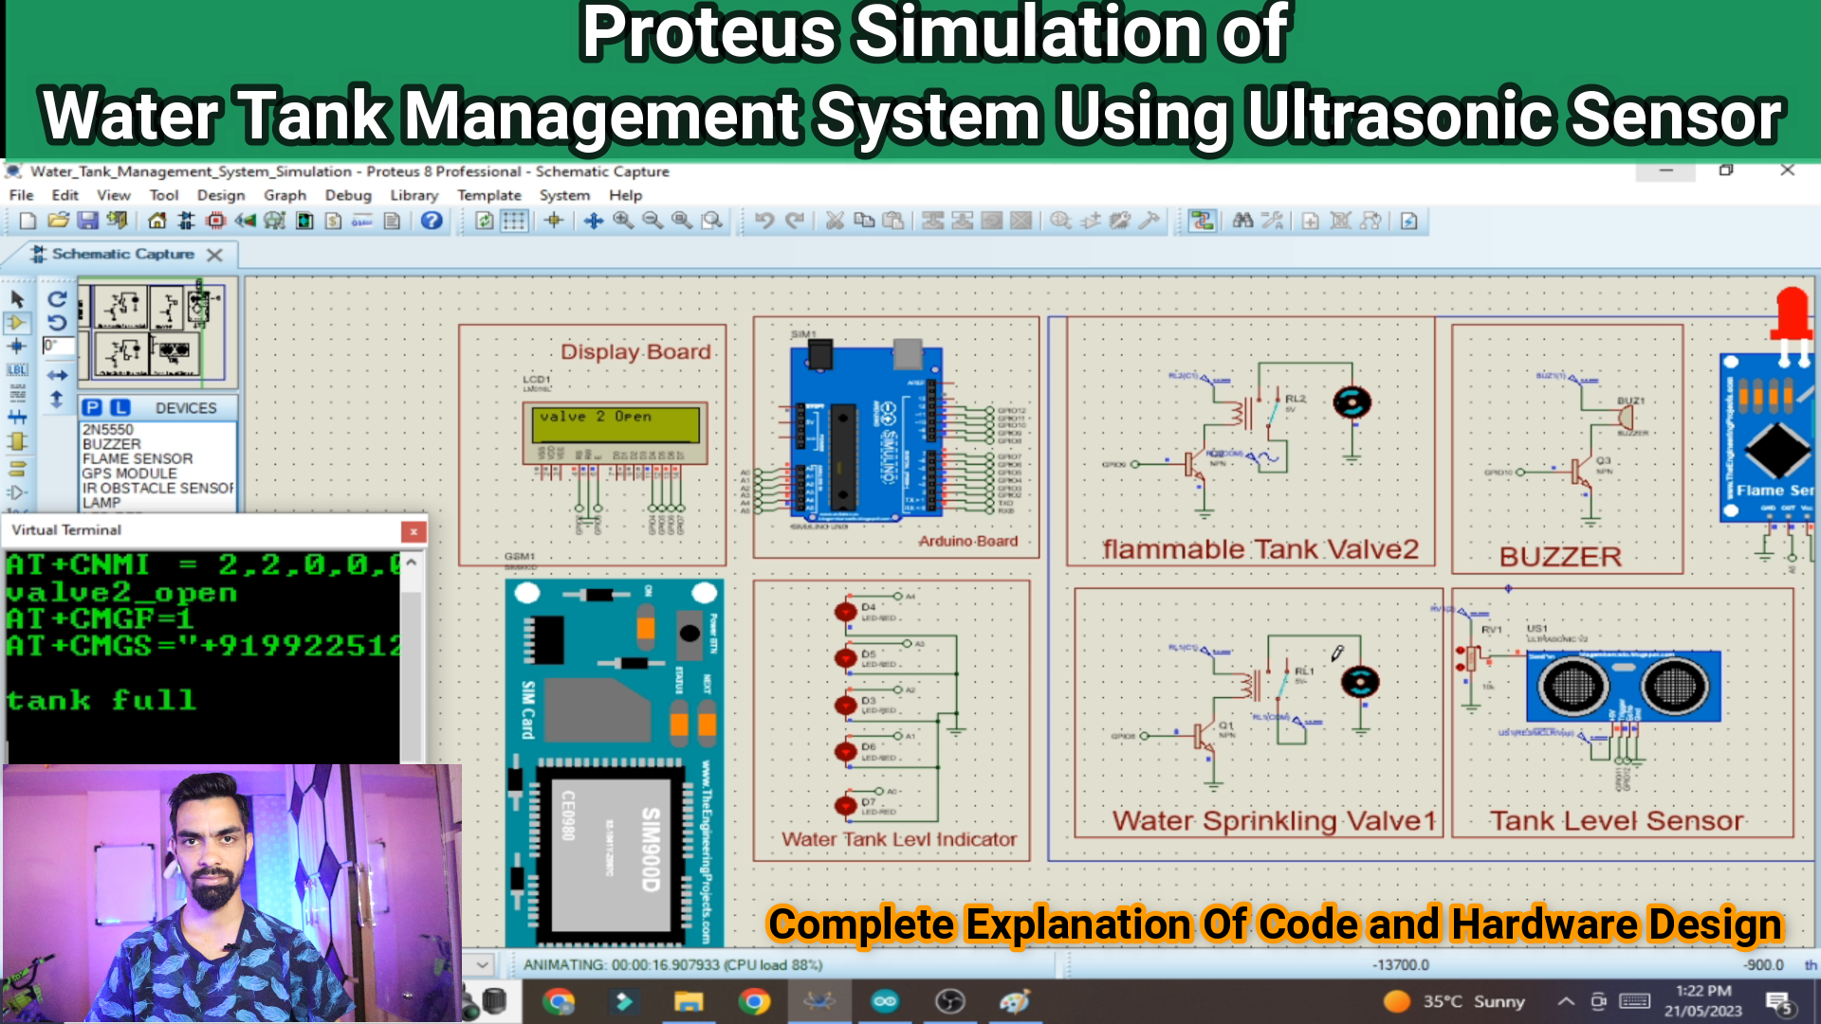Select the Component placement icon
Image resolution: width=1821 pixels, height=1024 pixels.
pyautogui.click(x=17, y=322)
